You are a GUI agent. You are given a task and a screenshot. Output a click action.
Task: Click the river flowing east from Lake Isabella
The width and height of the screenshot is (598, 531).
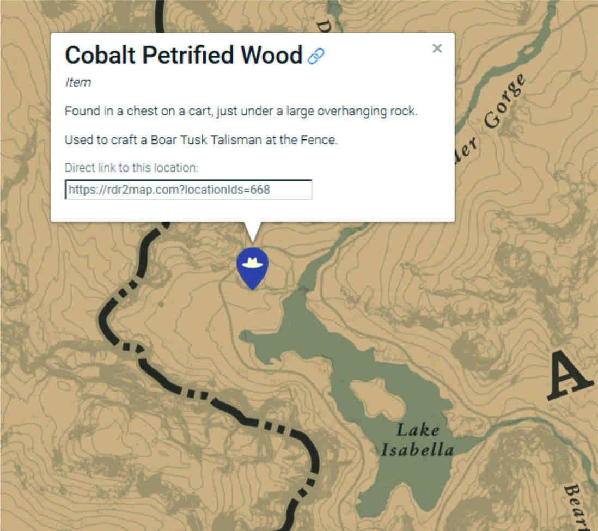[512, 423]
